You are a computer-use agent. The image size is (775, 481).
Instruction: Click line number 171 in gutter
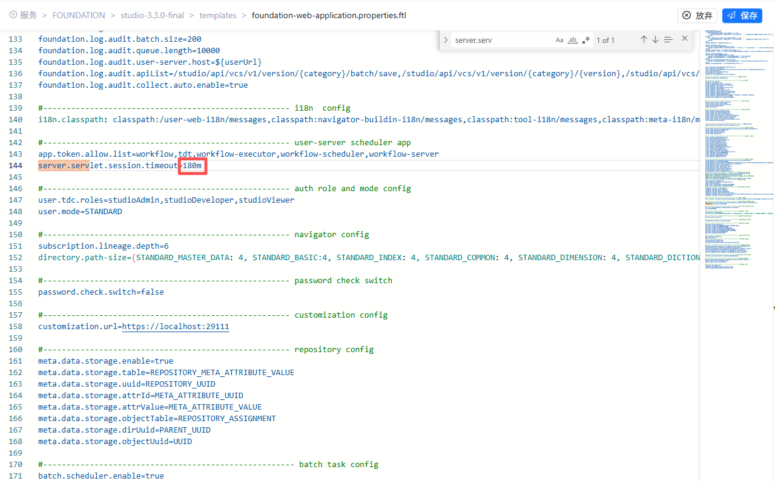click(16, 476)
